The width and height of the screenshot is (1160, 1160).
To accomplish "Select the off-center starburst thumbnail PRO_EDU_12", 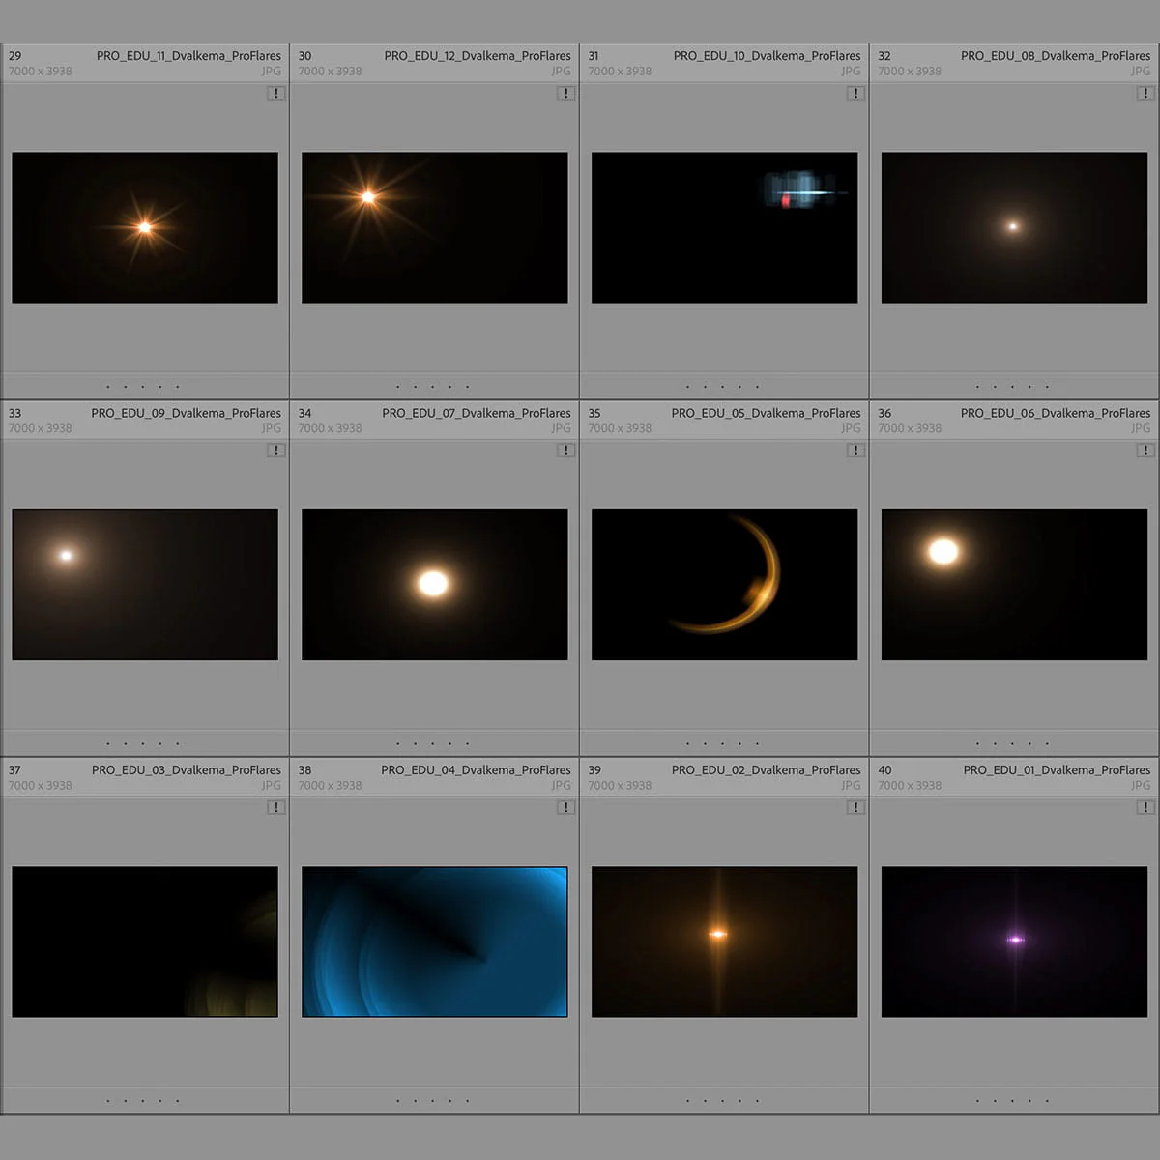I will [x=435, y=227].
